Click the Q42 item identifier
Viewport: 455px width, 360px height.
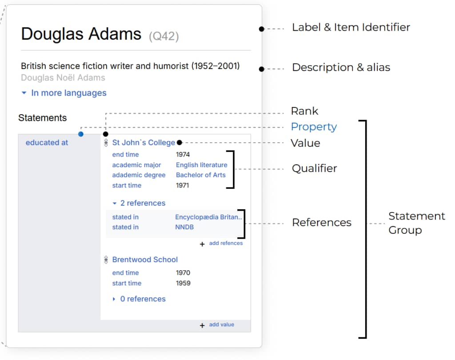164,36
